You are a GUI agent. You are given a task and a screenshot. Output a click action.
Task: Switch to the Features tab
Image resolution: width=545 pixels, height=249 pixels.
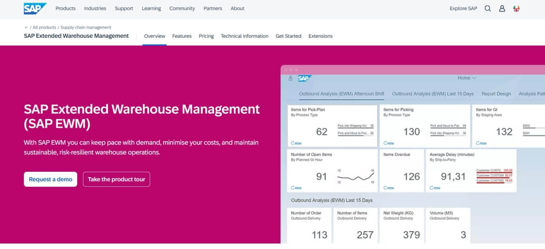pyautogui.click(x=182, y=36)
